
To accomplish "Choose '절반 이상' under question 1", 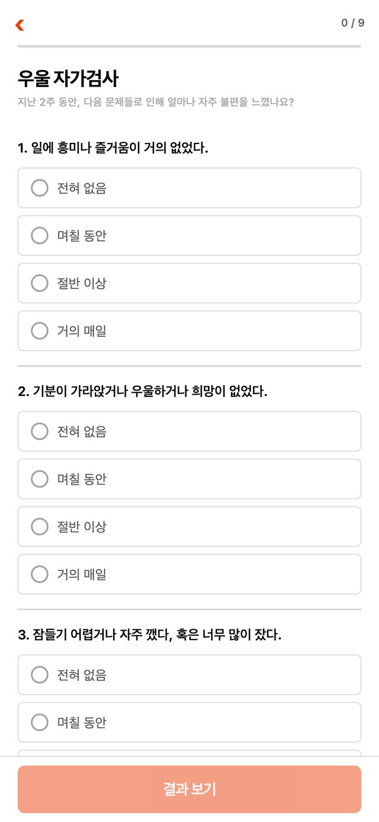I will click(189, 283).
